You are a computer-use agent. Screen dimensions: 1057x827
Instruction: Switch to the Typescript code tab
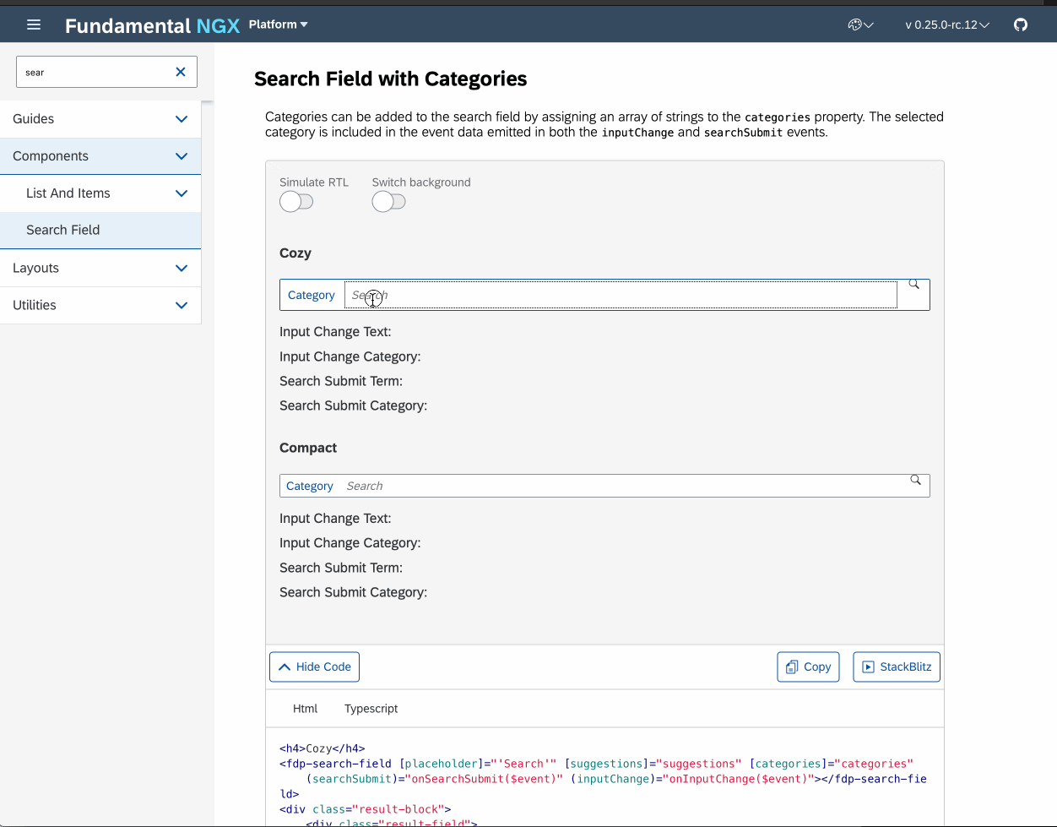[x=371, y=709]
